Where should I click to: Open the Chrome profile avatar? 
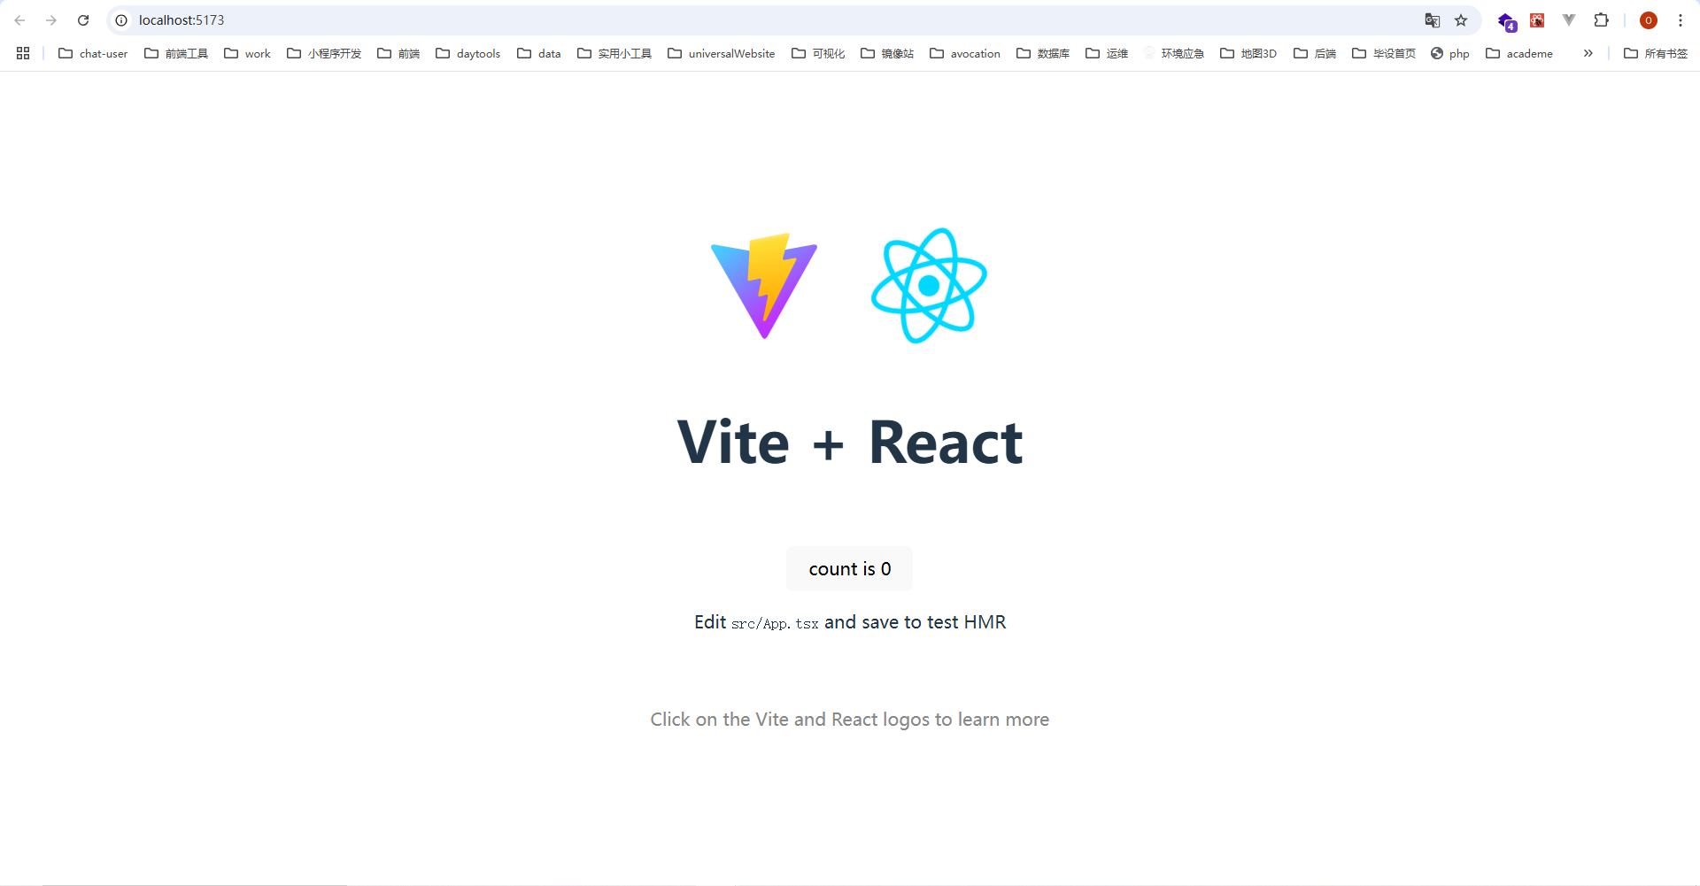1648,20
